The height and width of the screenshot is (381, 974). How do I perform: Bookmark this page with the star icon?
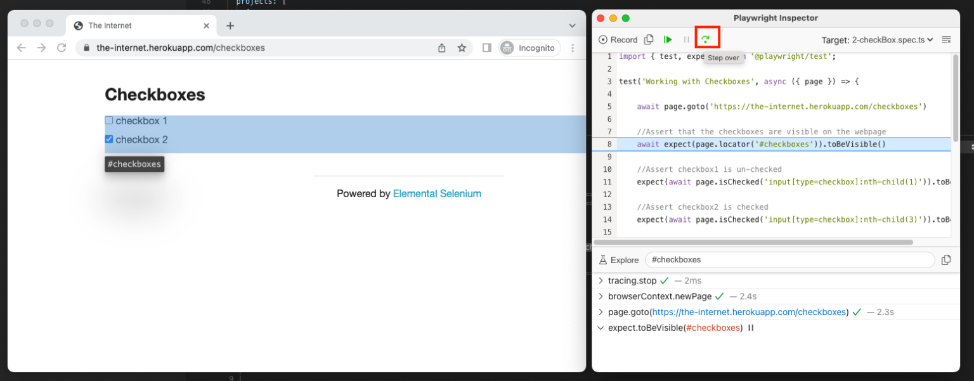[x=462, y=48]
